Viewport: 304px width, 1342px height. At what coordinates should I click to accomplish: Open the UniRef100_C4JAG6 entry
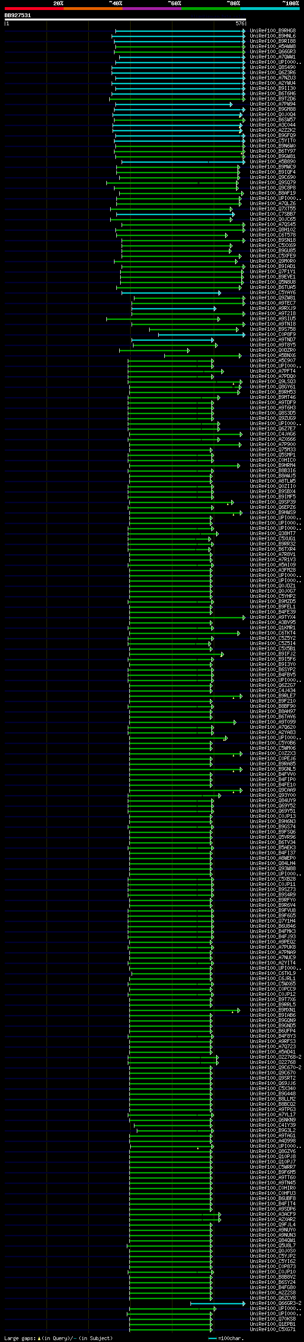[273, 434]
